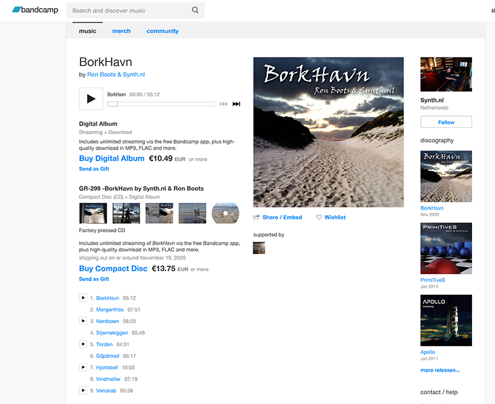Viewport: 495px width, 404px height.
Task: Play track 9 Venskab
Action: tap(83, 390)
